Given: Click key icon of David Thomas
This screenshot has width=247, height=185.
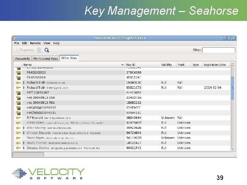Looking at the screenshot, I should (x=19, y=143).
